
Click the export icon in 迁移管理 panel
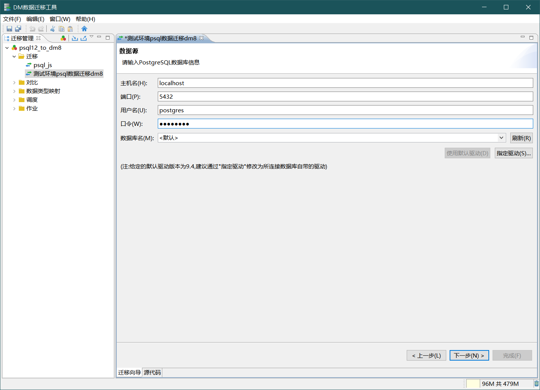[84, 38]
